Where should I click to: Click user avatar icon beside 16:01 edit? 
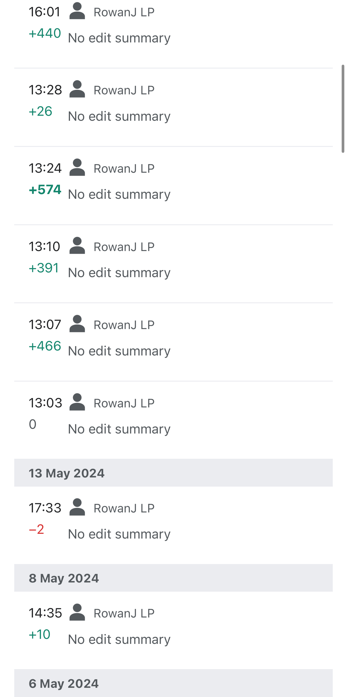[x=77, y=11]
